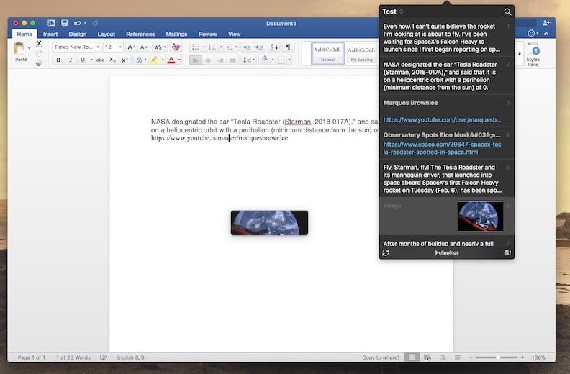Click the Save icon in title bar

pyautogui.click(x=64, y=23)
